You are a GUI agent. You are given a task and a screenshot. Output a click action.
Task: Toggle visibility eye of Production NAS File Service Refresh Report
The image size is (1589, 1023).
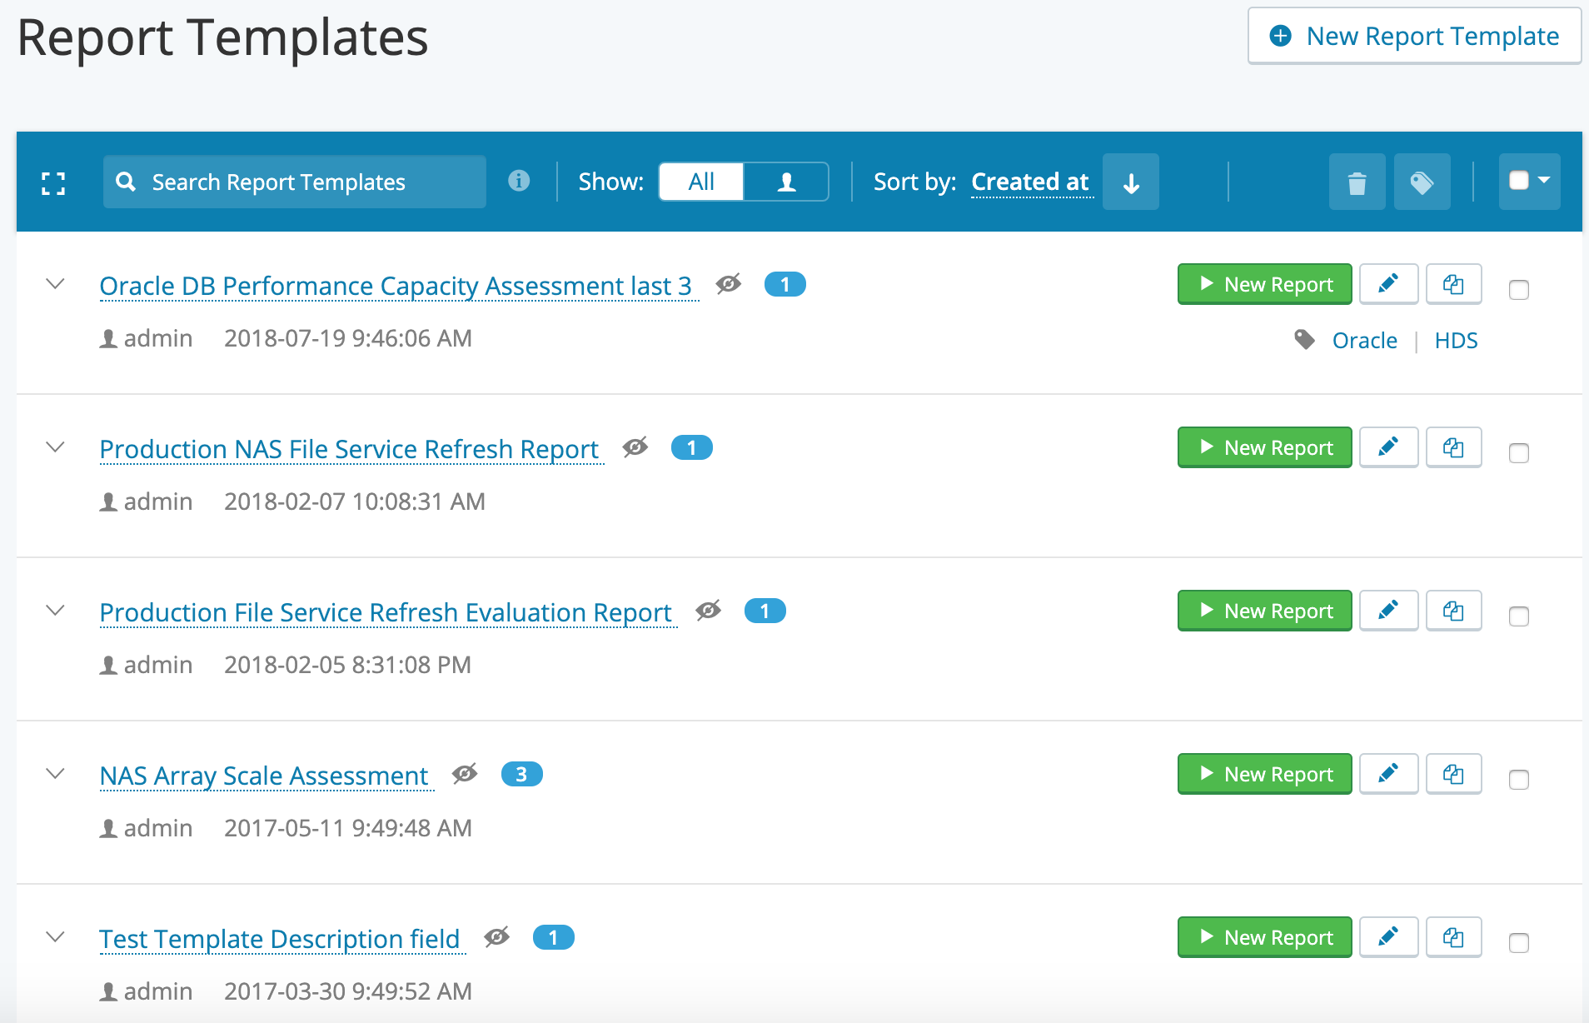click(635, 447)
